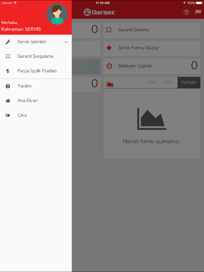Click the home icon next to Ana Ekran

tap(8, 101)
